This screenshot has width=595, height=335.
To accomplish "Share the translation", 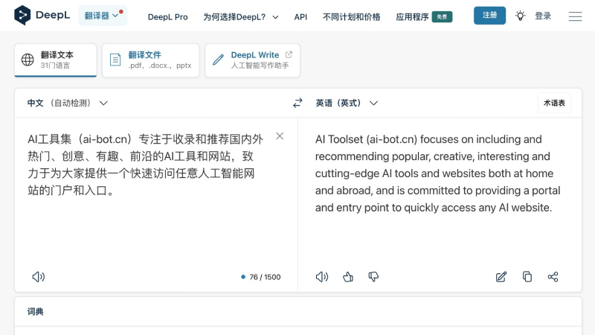I will coord(553,277).
